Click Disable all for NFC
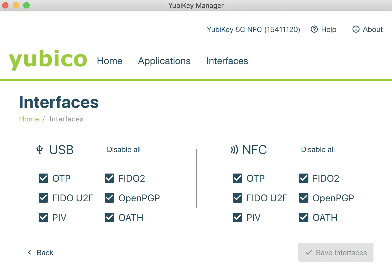392x273 pixels. pyautogui.click(x=318, y=150)
